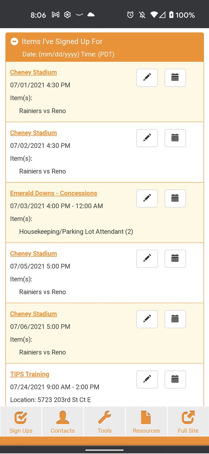The width and height of the screenshot is (209, 454).
Task: Add 07/05/2021 Cheney Stadium event to calendar
Action: click(x=175, y=258)
